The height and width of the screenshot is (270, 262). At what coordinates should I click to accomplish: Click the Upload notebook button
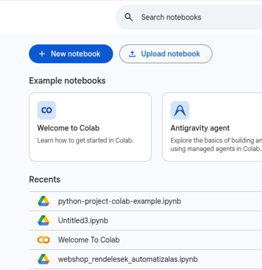(166, 54)
